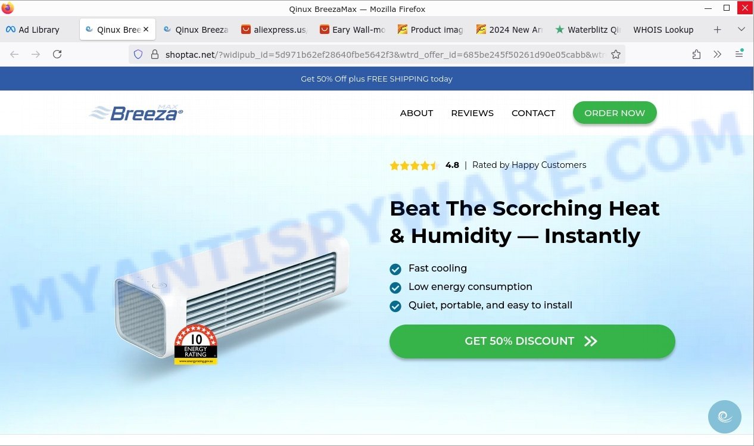
Task: Open the Firefox hamburger menu
Action: pos(739,54)
